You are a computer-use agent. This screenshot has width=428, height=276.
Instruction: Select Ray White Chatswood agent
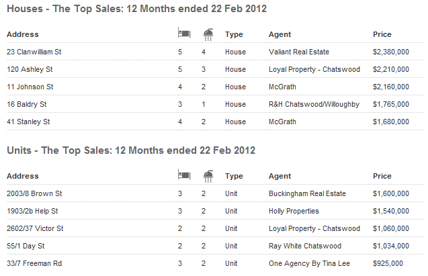point(305,246)
